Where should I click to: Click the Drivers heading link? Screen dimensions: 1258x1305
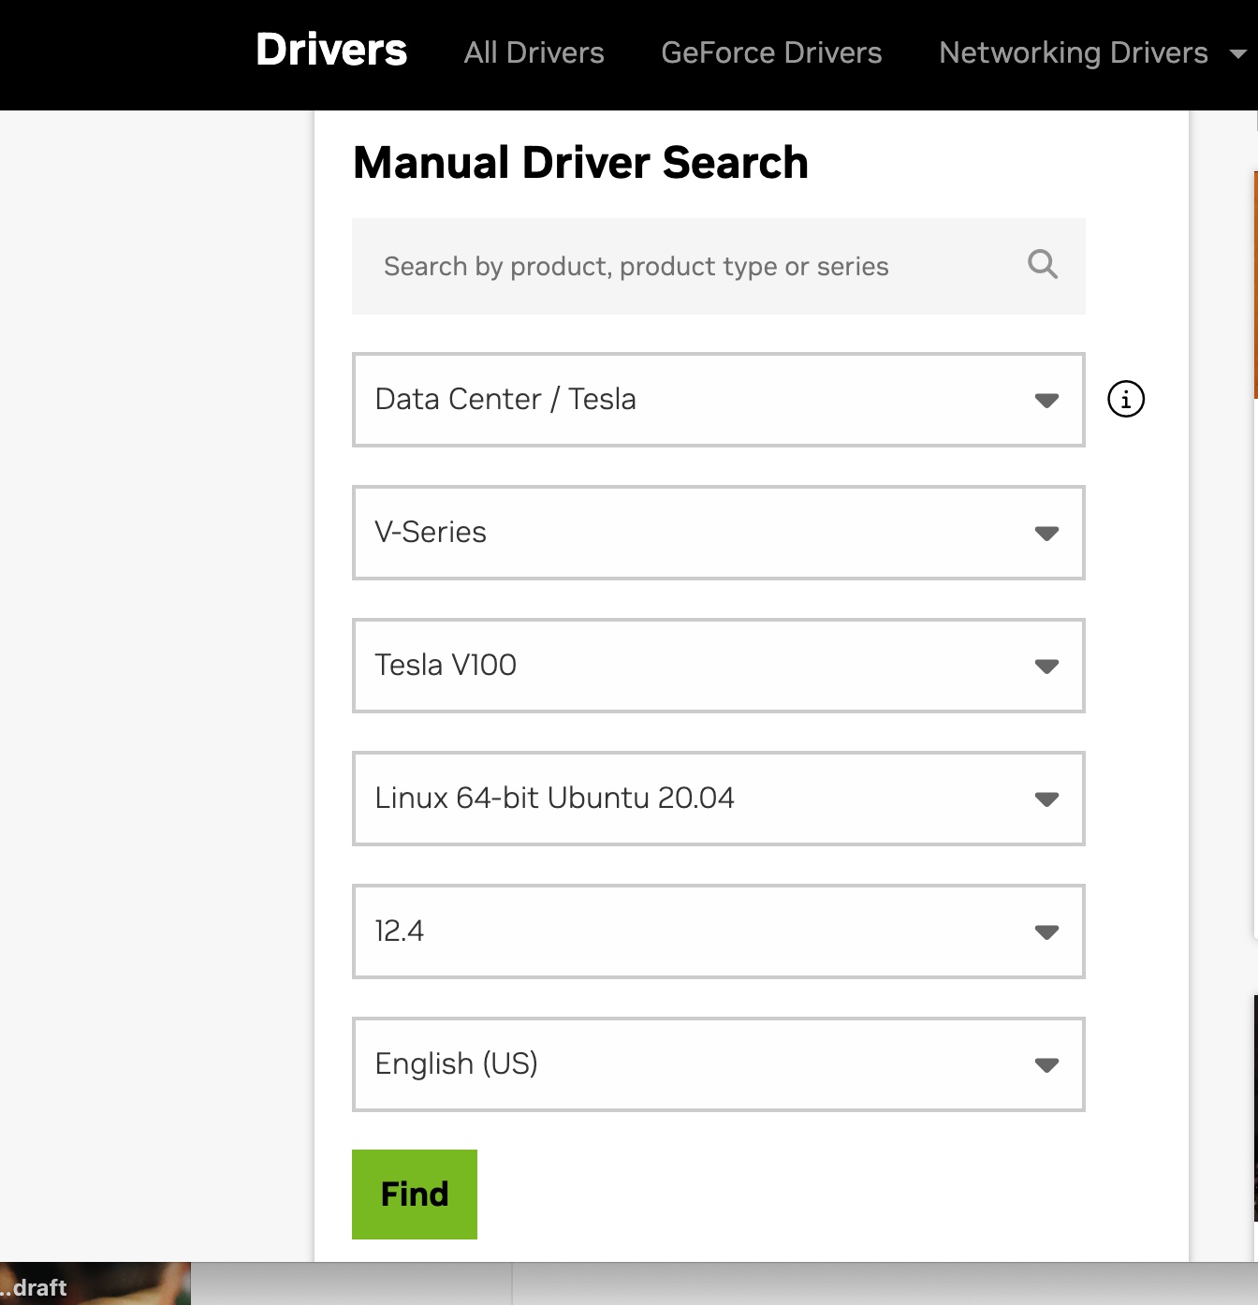331,50
